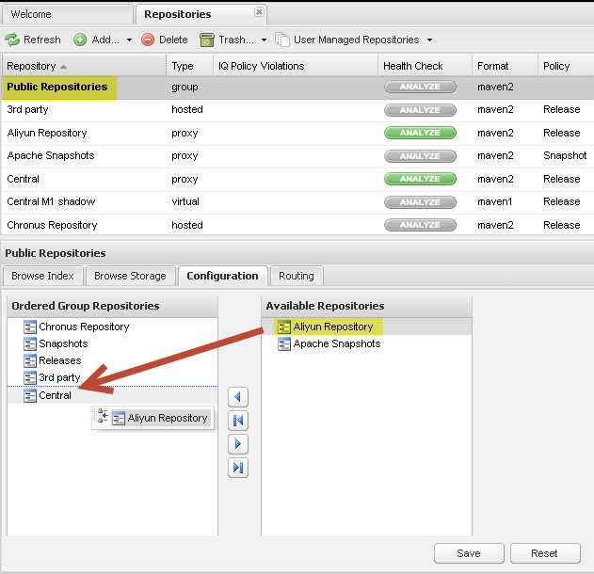Select the Apache Snapshots table row

click(x=297, y=156)
